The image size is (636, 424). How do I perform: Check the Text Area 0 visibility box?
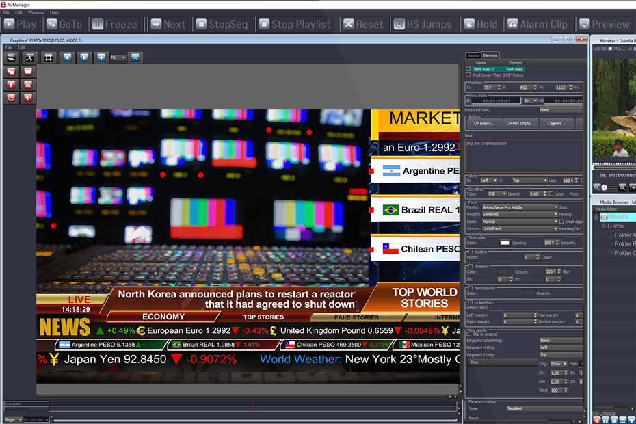pyautogui.click(x=468, y=70)
